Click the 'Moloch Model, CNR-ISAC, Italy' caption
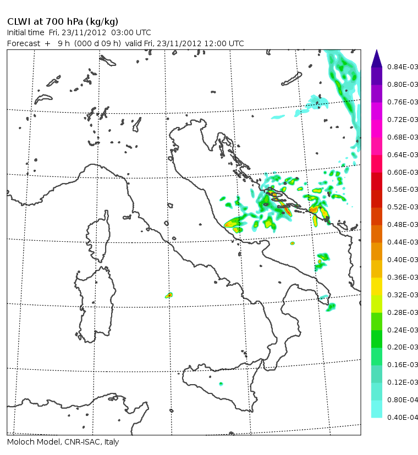 pos(63,442)
